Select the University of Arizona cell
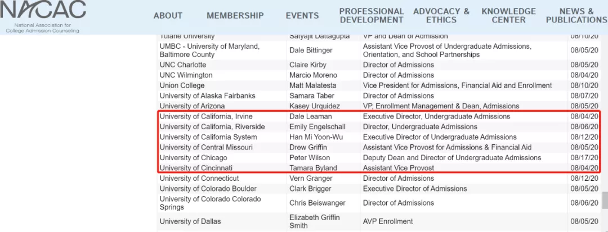The width and height of the screenshot is (608, 232). click(192, 106)
